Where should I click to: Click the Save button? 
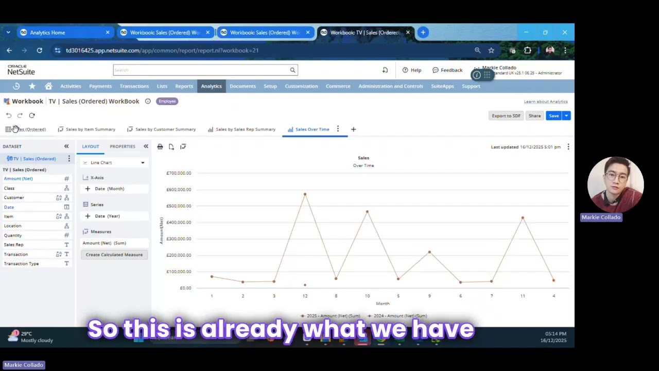[554, 116]
